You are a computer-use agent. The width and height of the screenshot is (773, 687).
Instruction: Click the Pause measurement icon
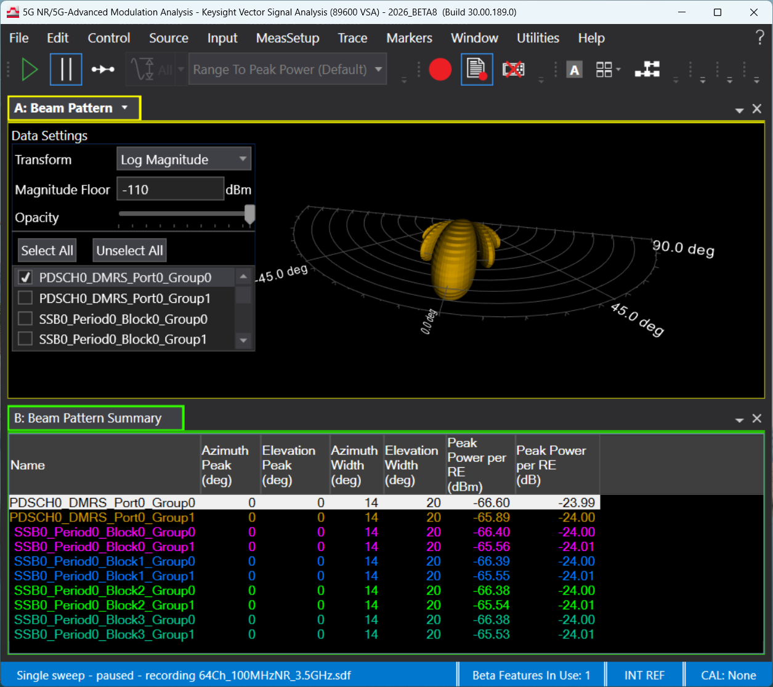click(x=66, y=70)
